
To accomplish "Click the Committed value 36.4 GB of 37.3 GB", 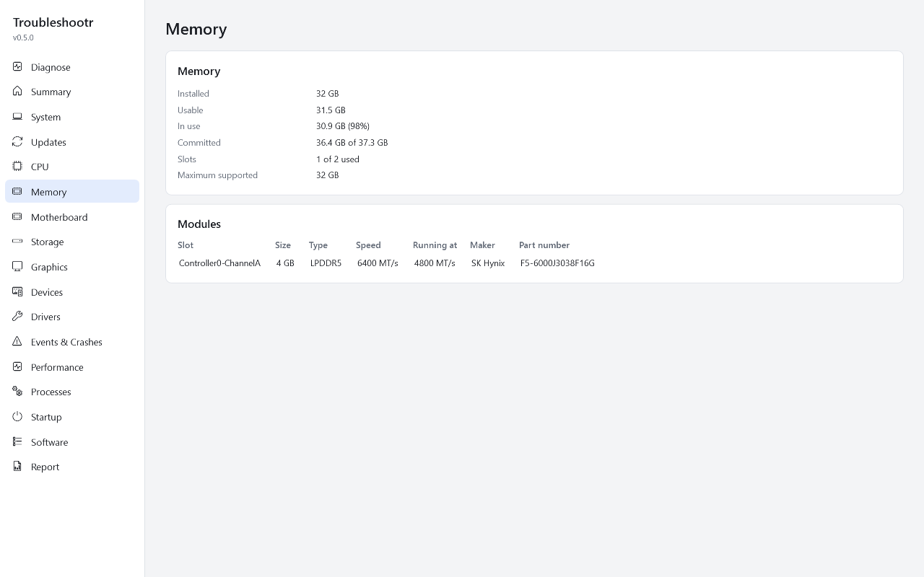I will 352,143.
